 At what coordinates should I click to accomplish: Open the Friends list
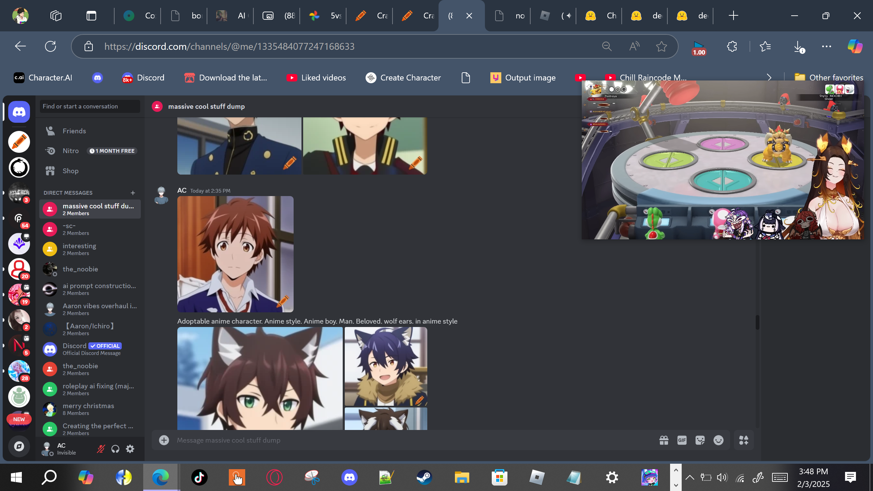[90, 131]
